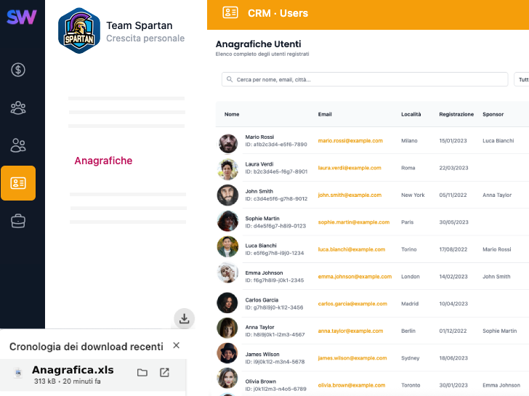Select the name James Wilson
529x396 pixels.
click(262, 354)
